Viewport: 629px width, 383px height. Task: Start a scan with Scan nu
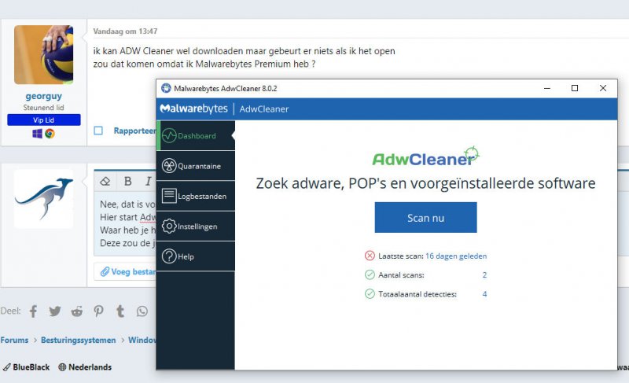(x=425, y=218)
